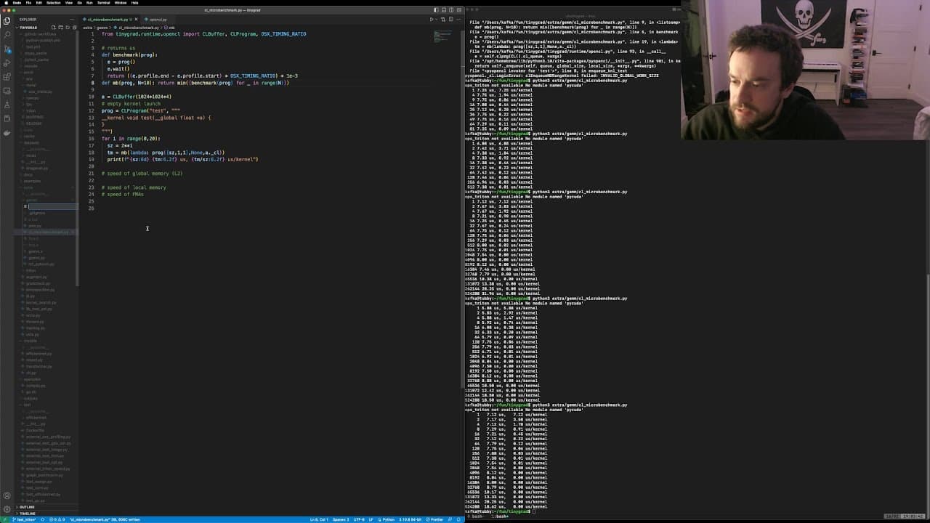Open the Extensions view
The height and width of the screenshot is (523, 930).
coord(7,76)
